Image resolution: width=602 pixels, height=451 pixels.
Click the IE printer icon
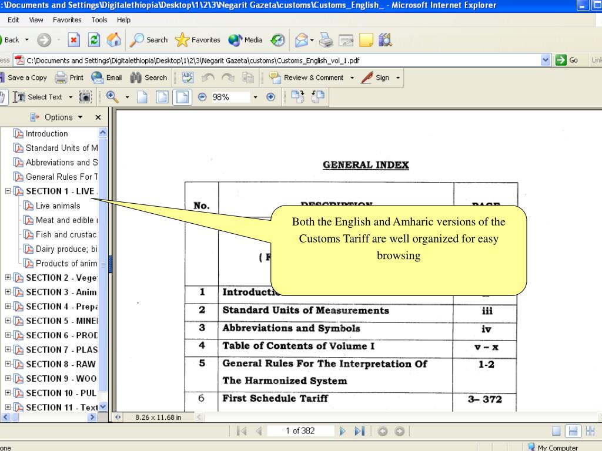point(326,39)
